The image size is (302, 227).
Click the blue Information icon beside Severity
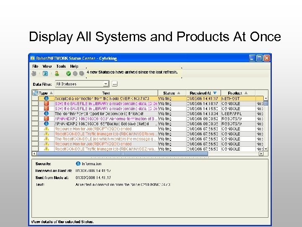pos(78,164)
